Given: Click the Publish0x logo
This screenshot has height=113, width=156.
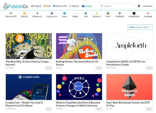Looking at the screenshot, I should pyautogui.click(x=16, y=6).
